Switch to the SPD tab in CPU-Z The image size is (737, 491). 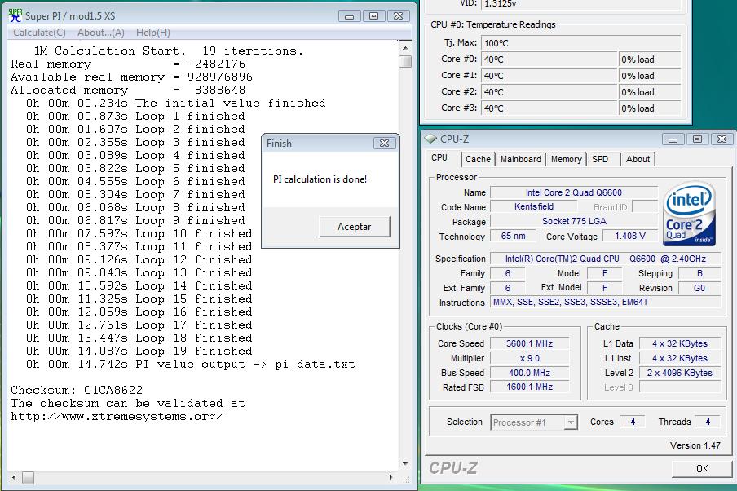pos(600,159)
